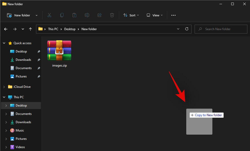
Task: Open the View options dropdown
Action: [x=155, y=15]
